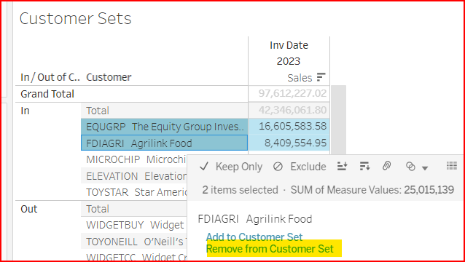The image size is (465, 262).
Task: Select the WIDGETBUY customer row
Action: tap(134, 225)
